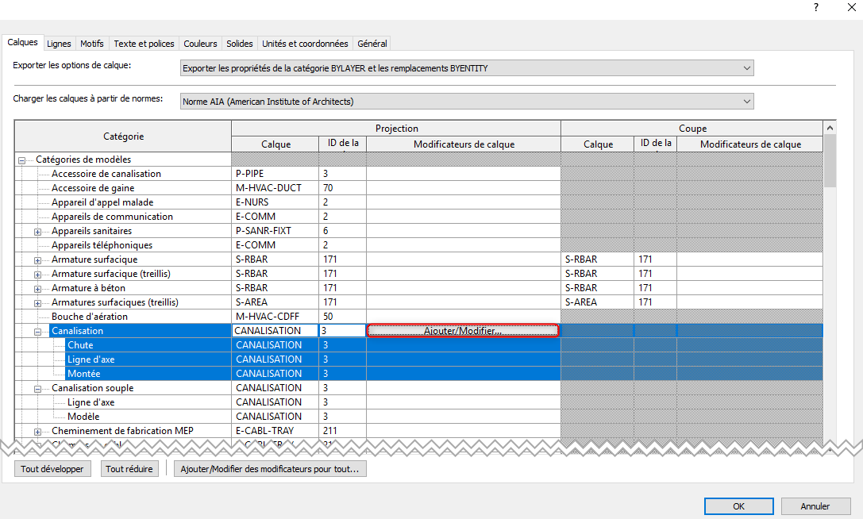Expand the Appareils sanitaires category
863x519 pixels.
tap(37, 231)
